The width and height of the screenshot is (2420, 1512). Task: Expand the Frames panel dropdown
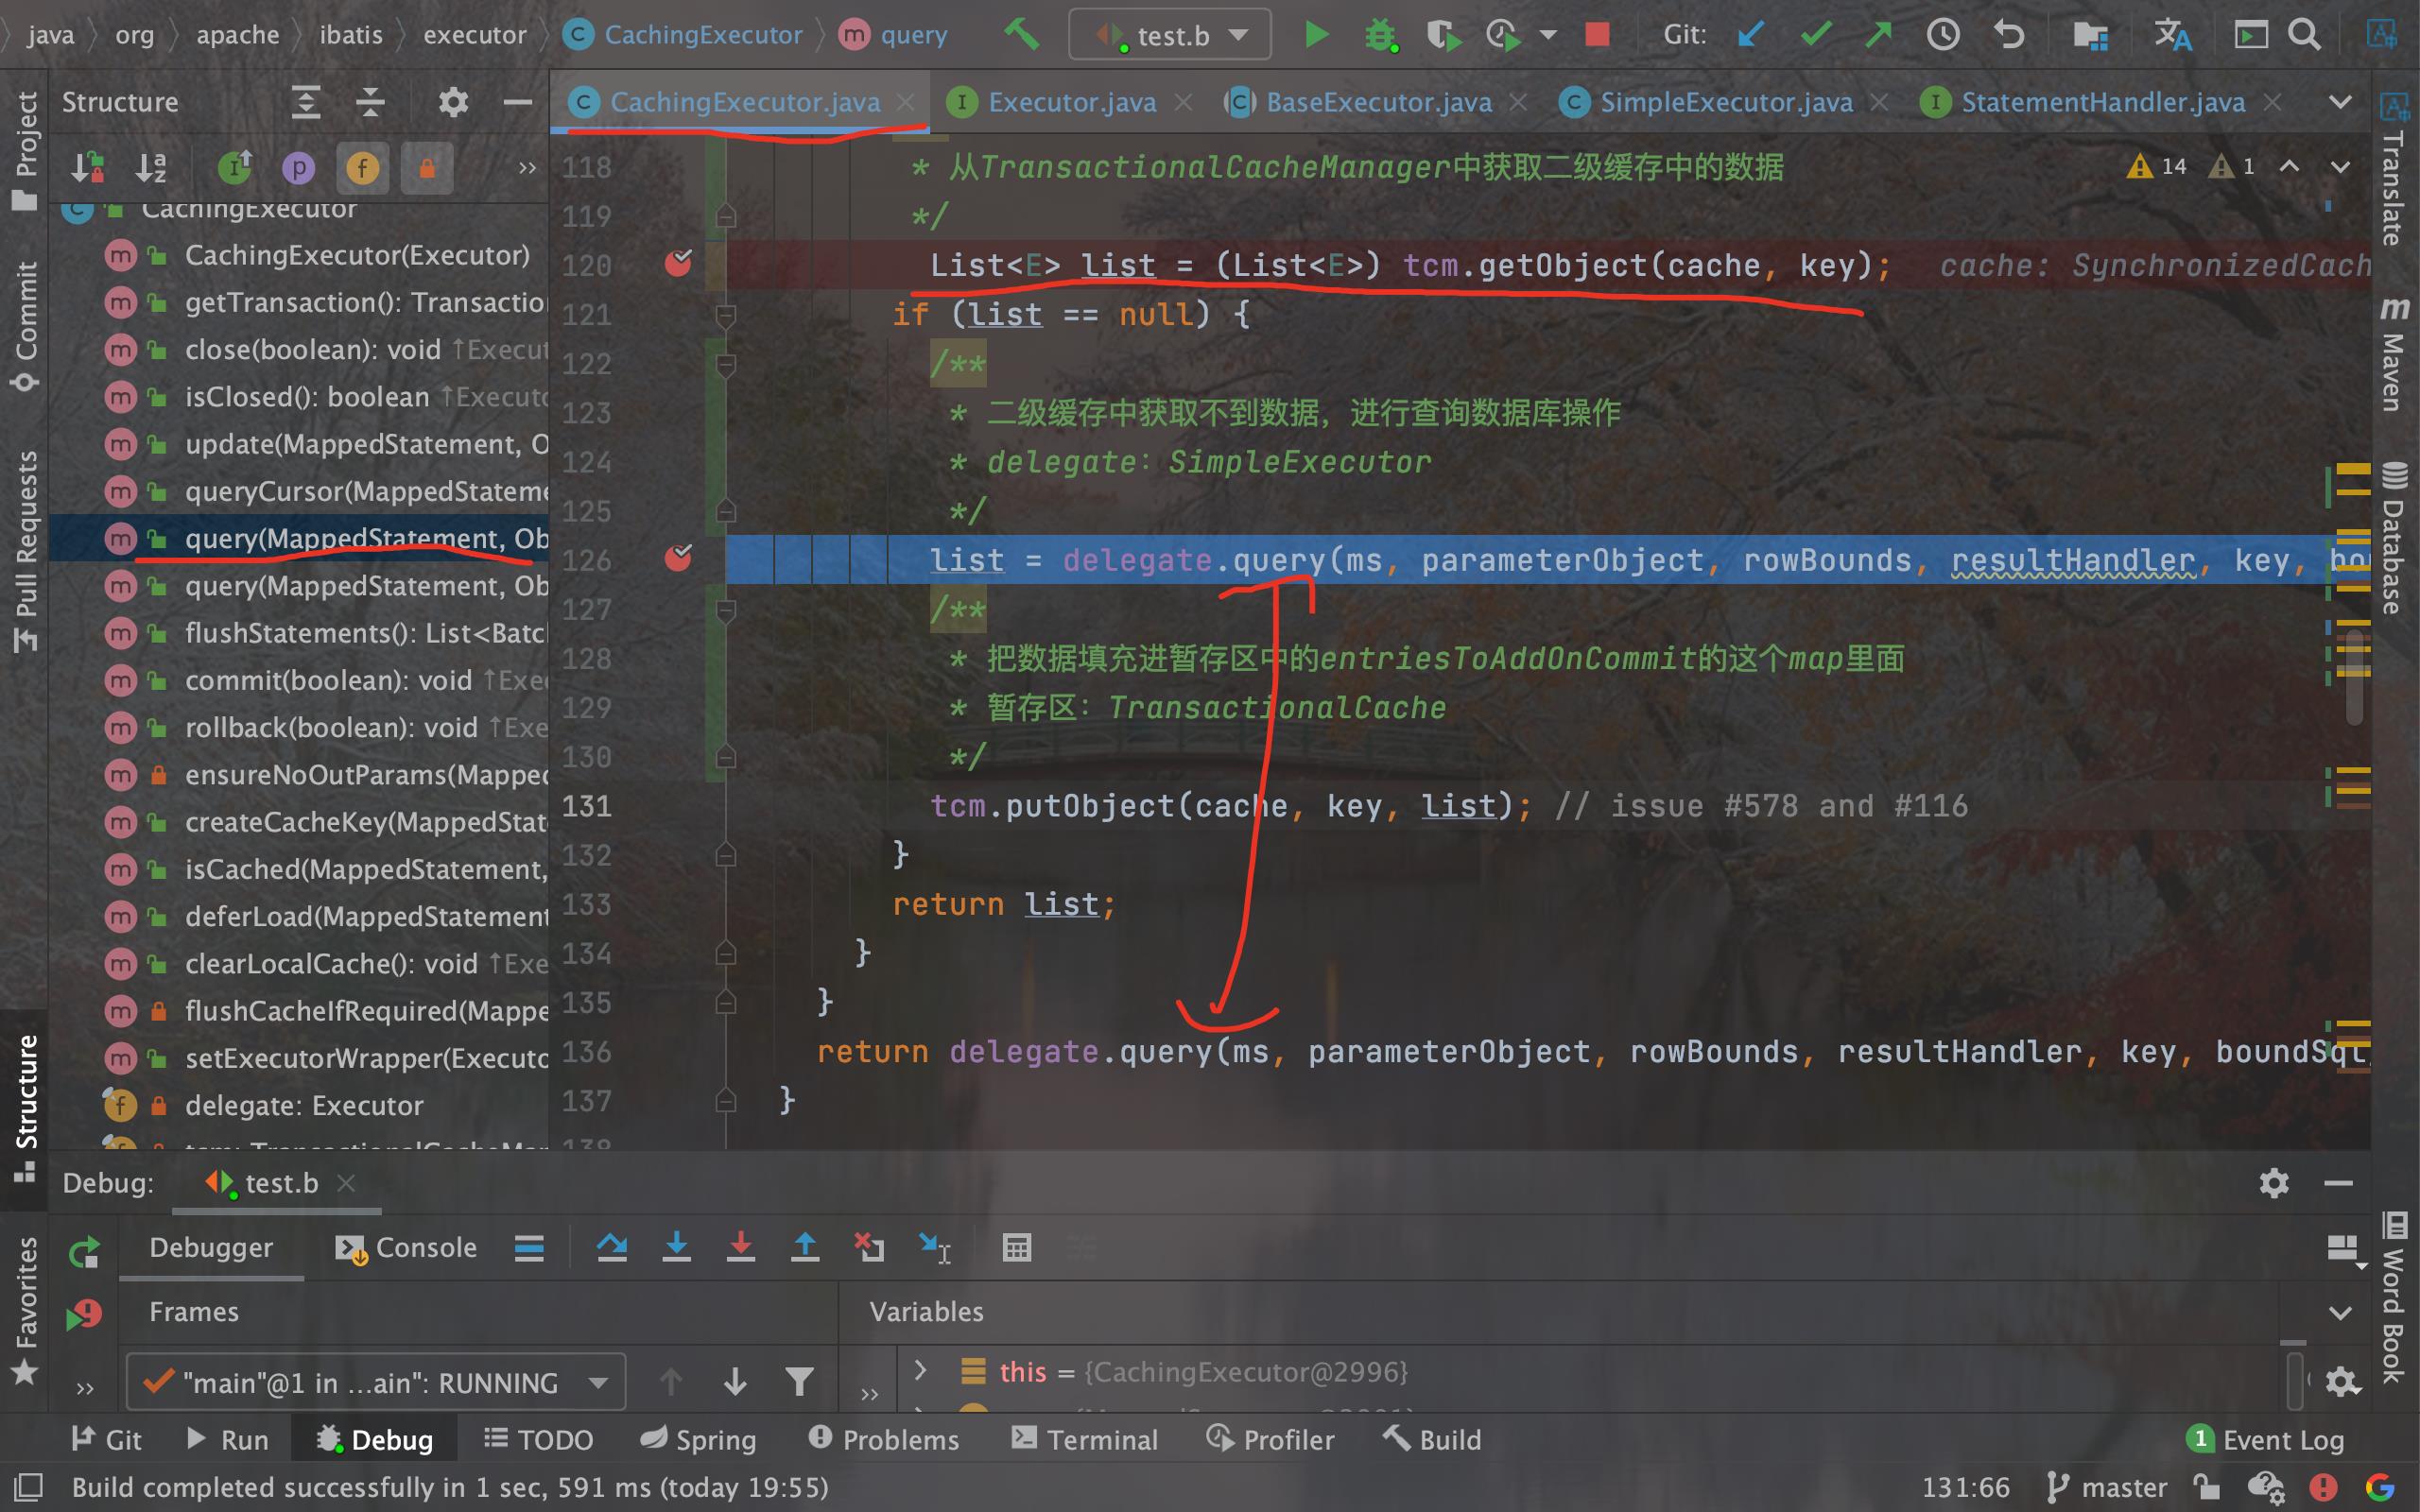point(601,1380)
